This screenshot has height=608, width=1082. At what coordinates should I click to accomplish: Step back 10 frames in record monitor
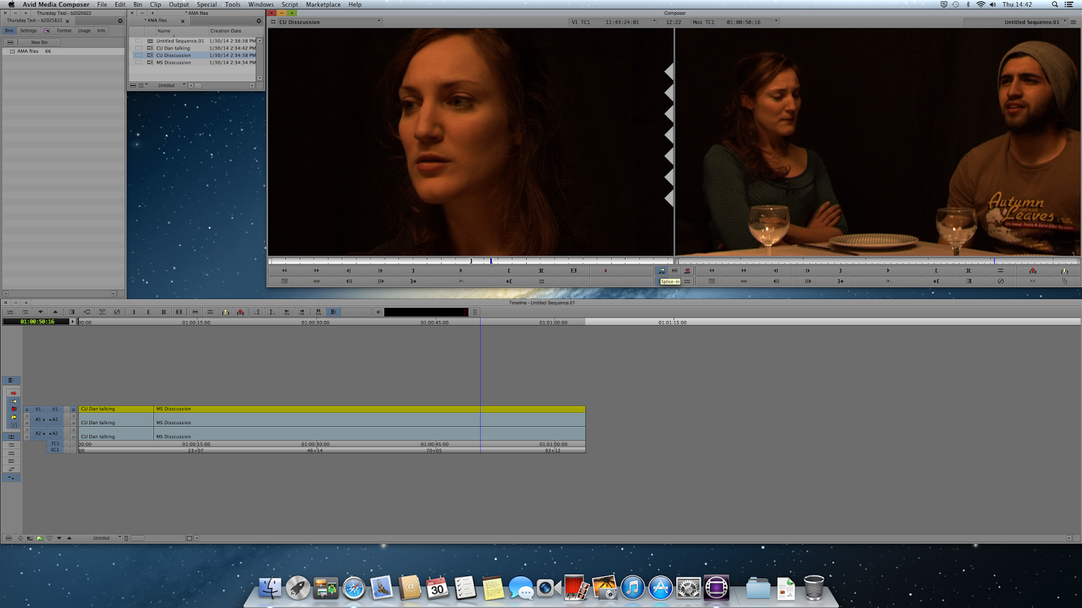tap(776, 281)
